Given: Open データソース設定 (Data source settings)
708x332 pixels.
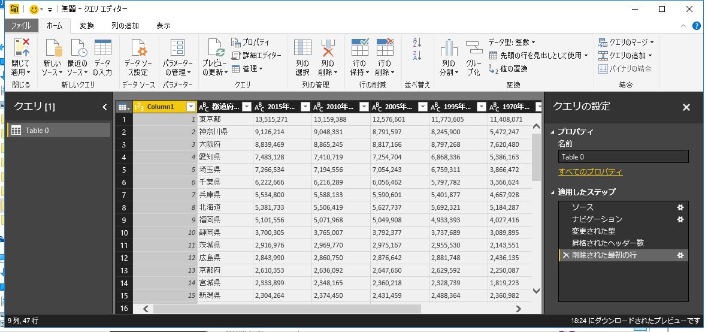Looking at the screenshot, I should coord(138,57).
